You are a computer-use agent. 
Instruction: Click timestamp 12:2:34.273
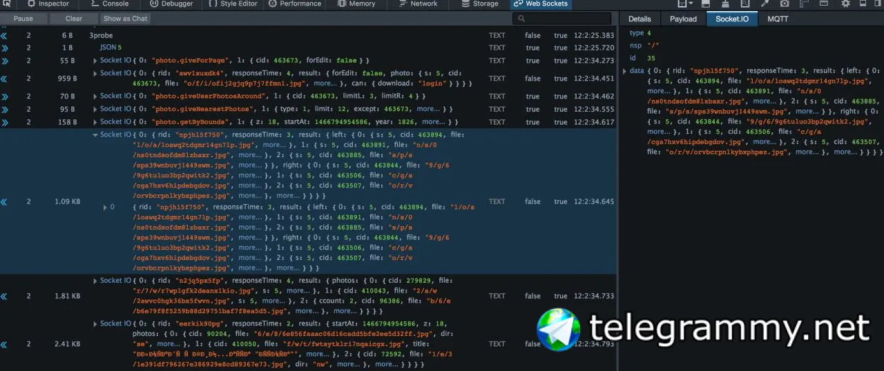click(x=593, y=61)
